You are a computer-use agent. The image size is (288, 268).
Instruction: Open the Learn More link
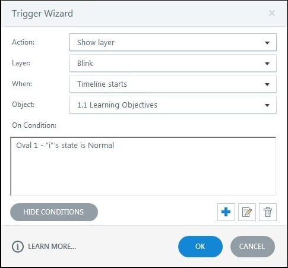point(52,247)
